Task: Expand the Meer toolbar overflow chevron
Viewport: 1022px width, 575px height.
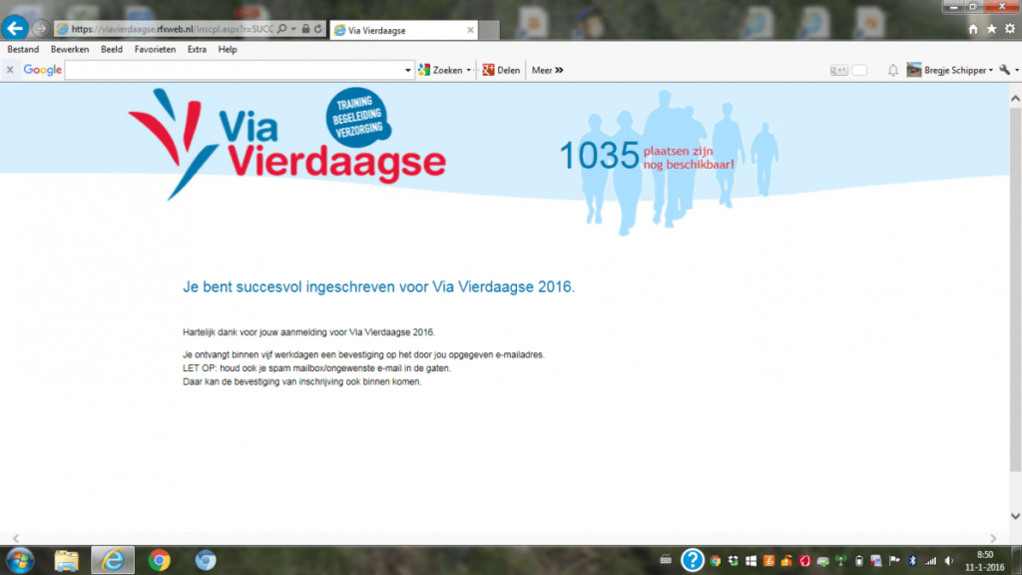Action: [559, 70]
